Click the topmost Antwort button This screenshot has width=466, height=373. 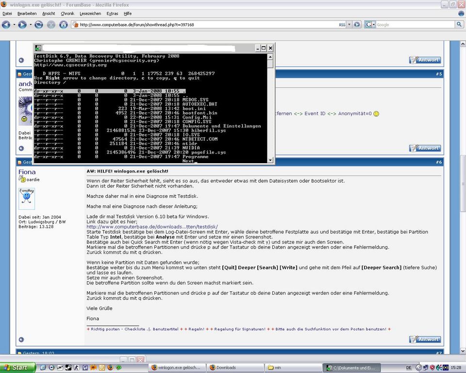point(425,60)
